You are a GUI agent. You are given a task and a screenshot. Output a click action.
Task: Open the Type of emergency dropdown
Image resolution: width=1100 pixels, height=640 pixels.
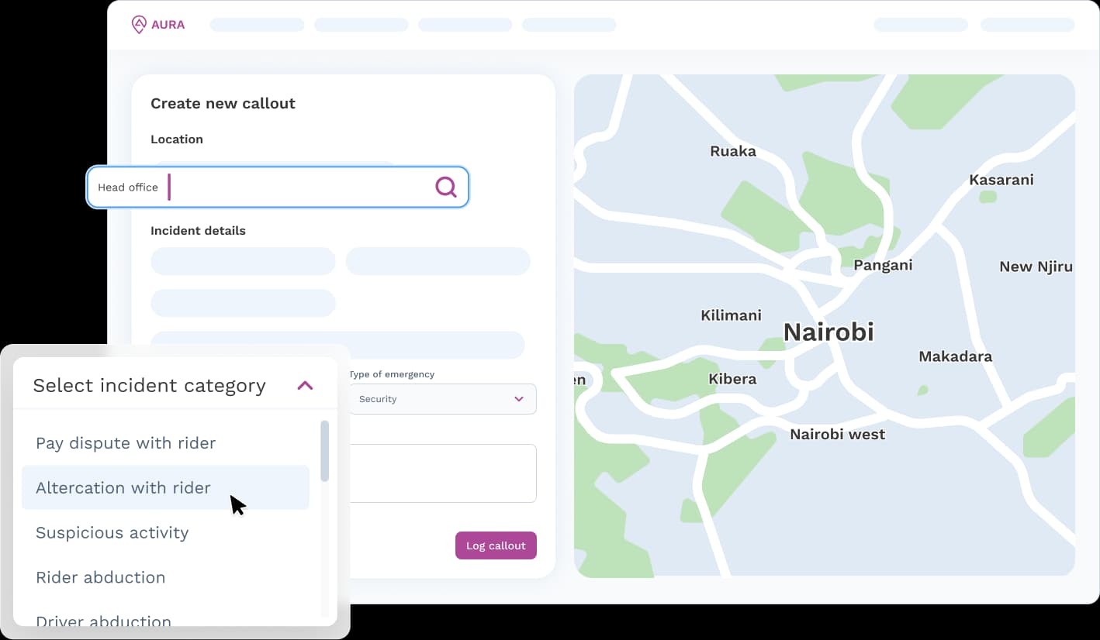442,399
